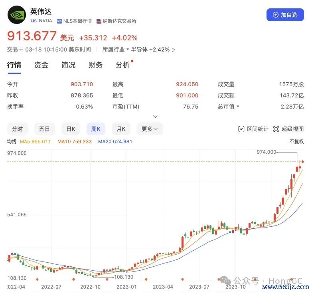Open 区间统计 range statistics tool

253,129
